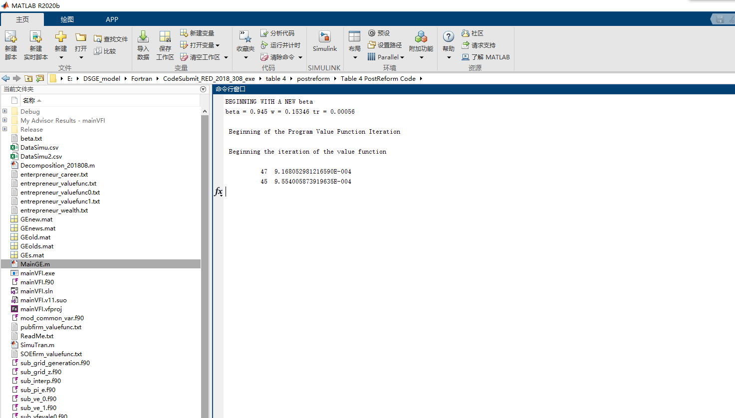735x418 pixels.
Task: Open the Current Folder panel actions menu
Action: pos(203,89)
